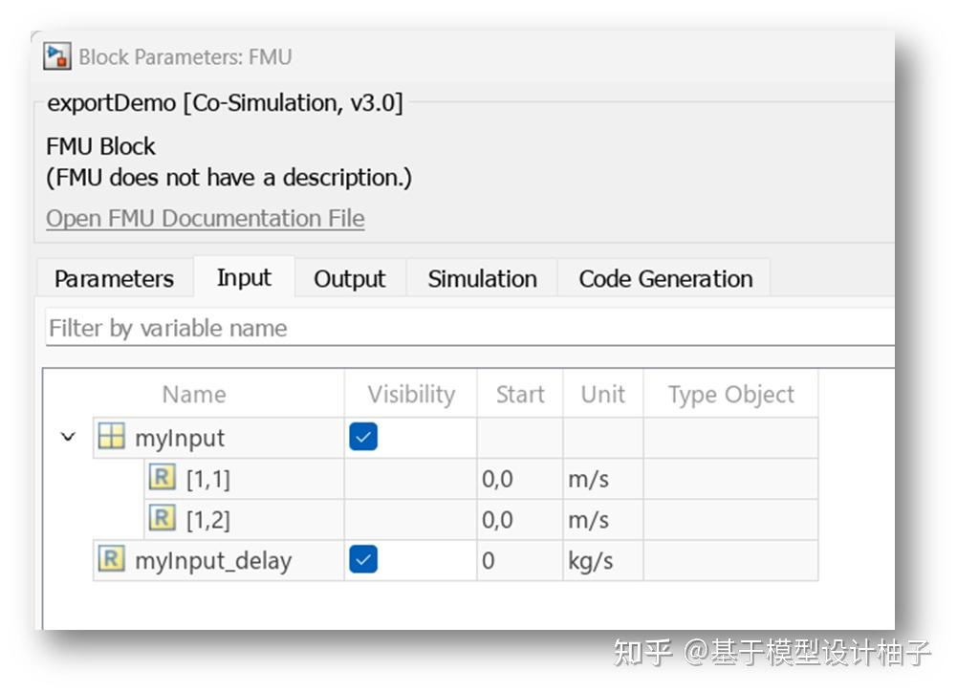Image resolution: width=957 pixels, height=692 pixels.
Task: Open FMU Documentation File link
Action: coord(205,218)
